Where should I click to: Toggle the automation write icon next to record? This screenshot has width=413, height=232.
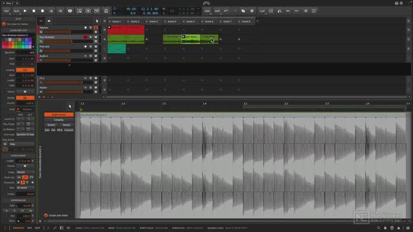pyautogui.click(x=51, y=11)
